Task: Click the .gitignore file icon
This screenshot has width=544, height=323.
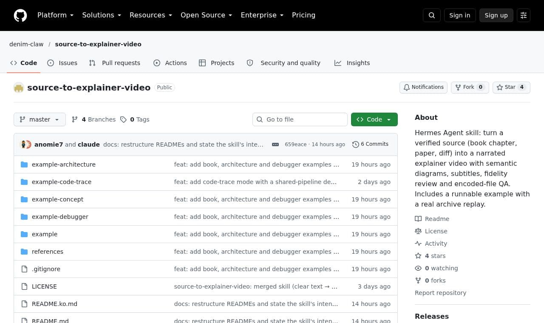Action: (x=24, y=269)
